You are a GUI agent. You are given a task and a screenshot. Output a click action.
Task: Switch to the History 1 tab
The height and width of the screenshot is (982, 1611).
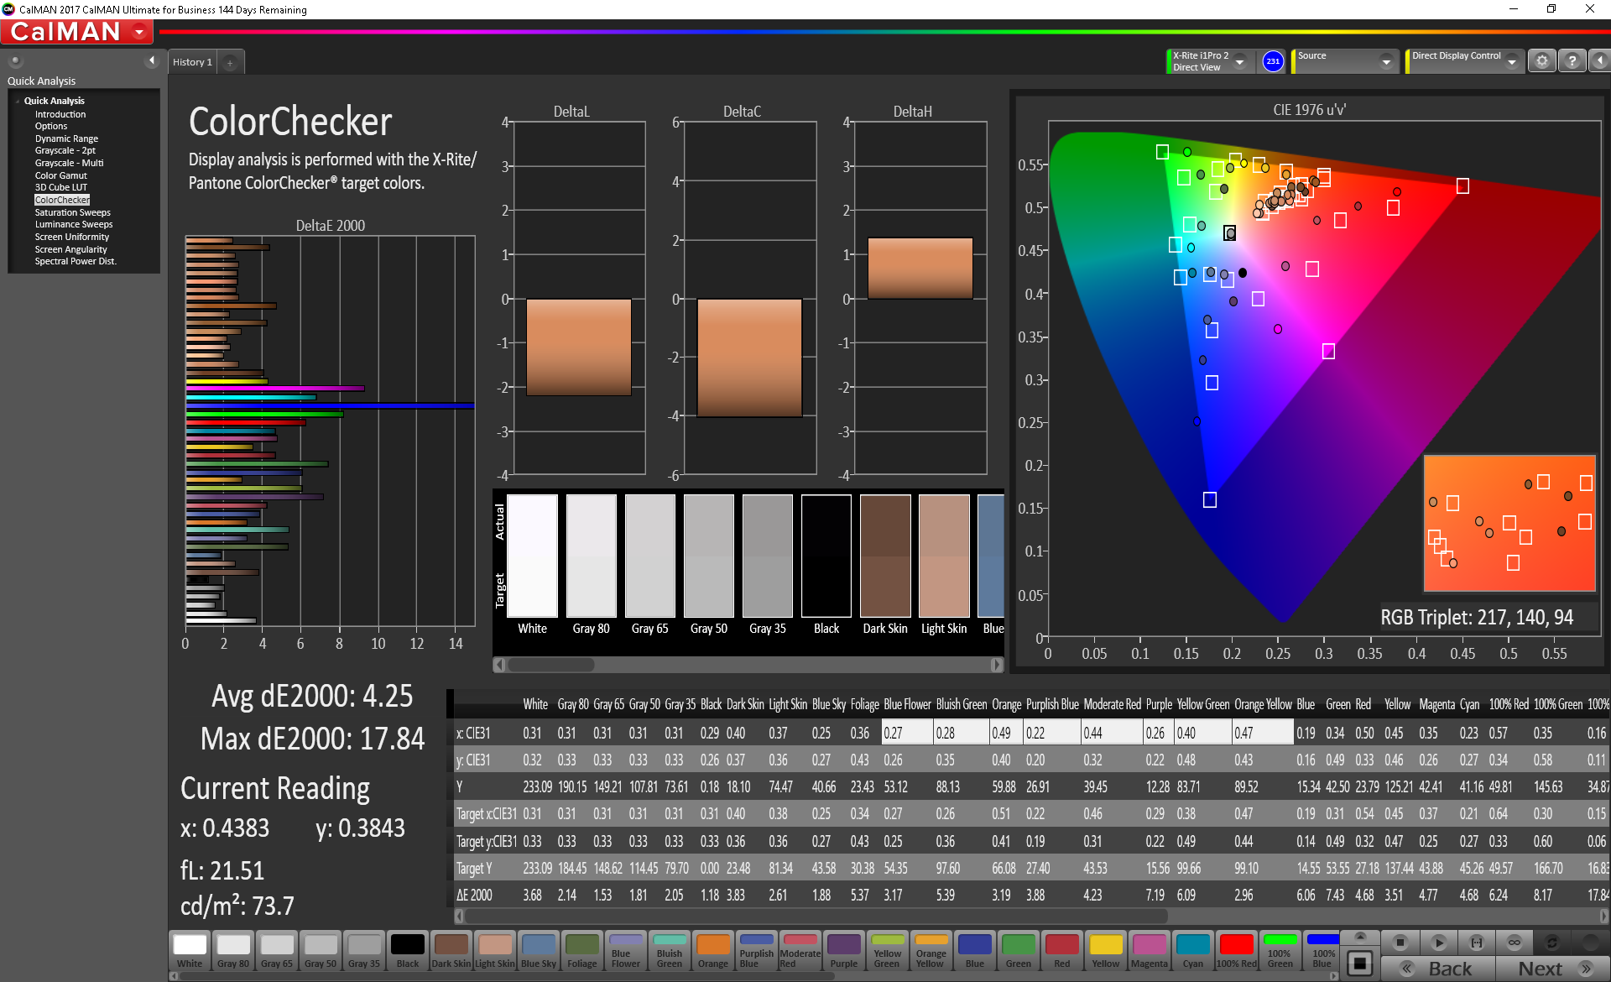point(192,62)
